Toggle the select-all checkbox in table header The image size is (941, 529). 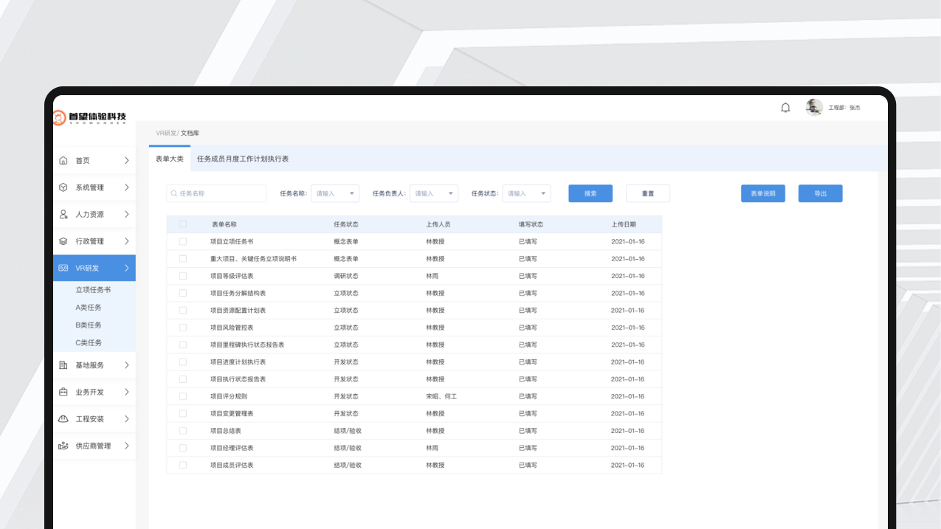pos(183,224)
